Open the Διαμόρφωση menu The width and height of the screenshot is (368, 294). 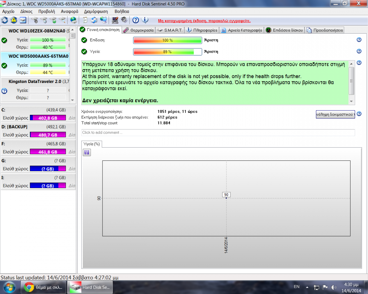point(96,11)
